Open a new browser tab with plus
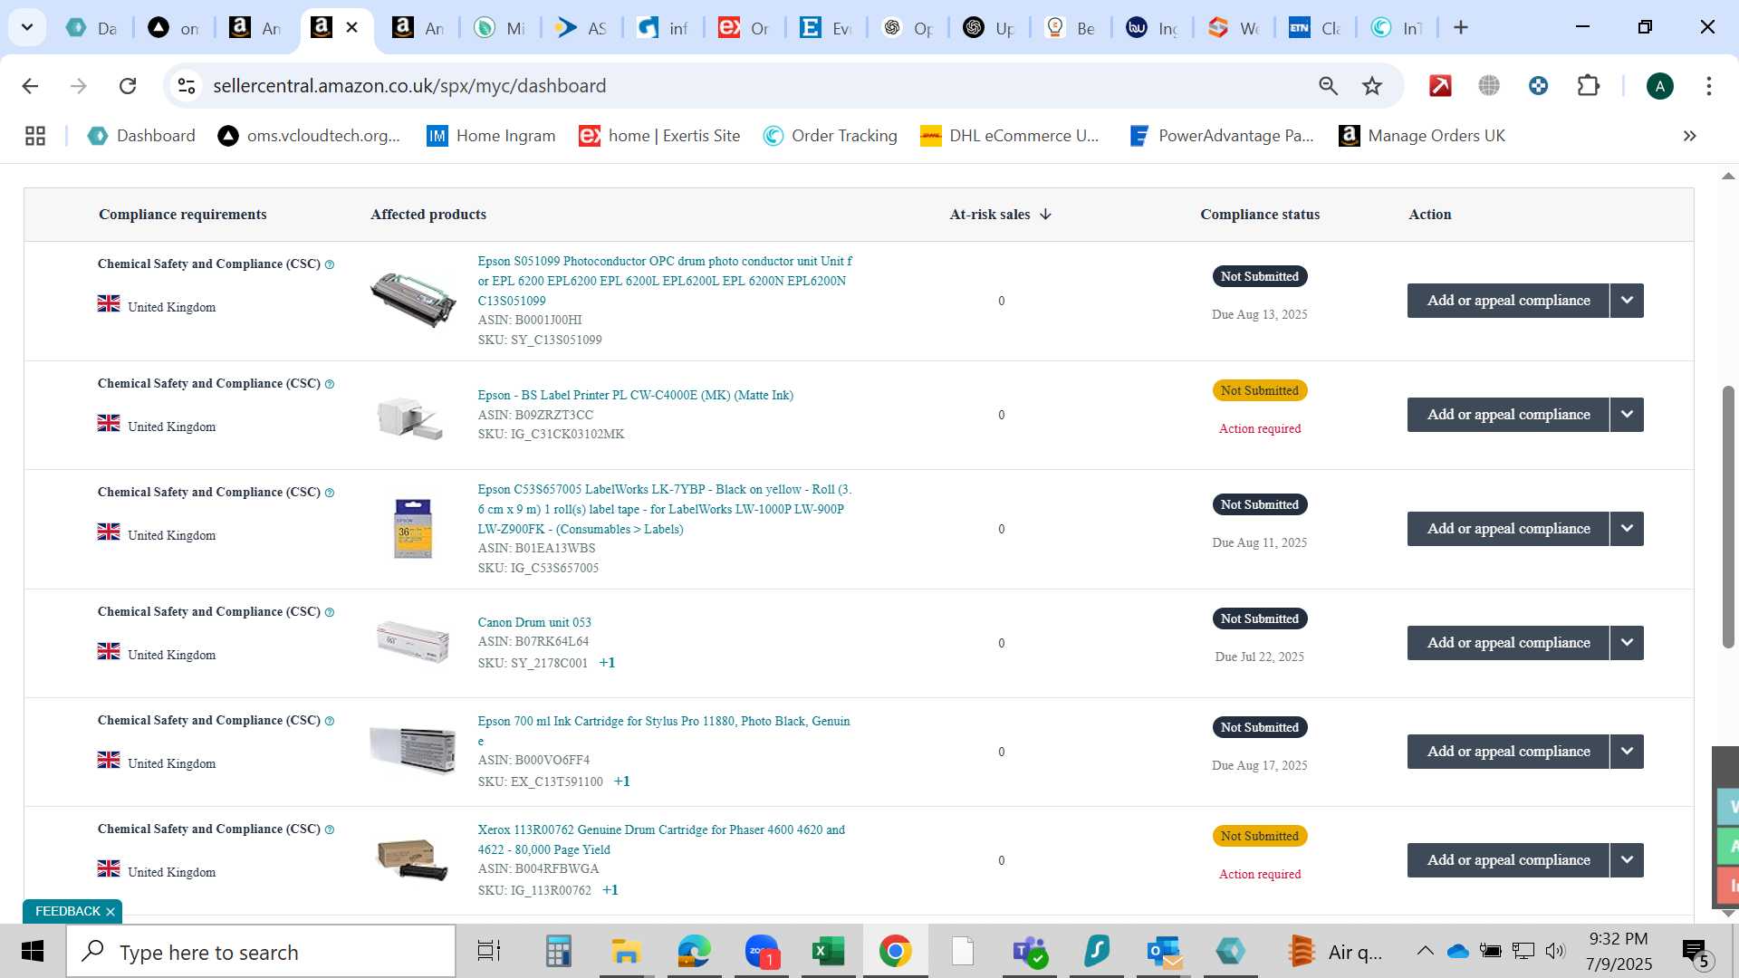Viewport: 1739px width, 978px height. point(1460,27)
